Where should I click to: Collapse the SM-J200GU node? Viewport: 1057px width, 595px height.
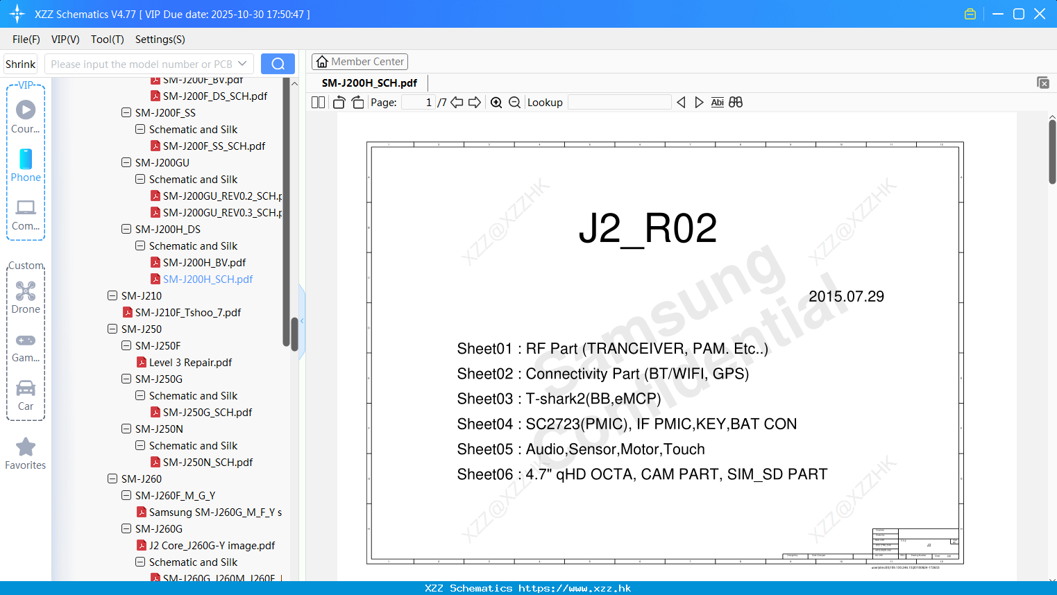(x=126, y=162)
